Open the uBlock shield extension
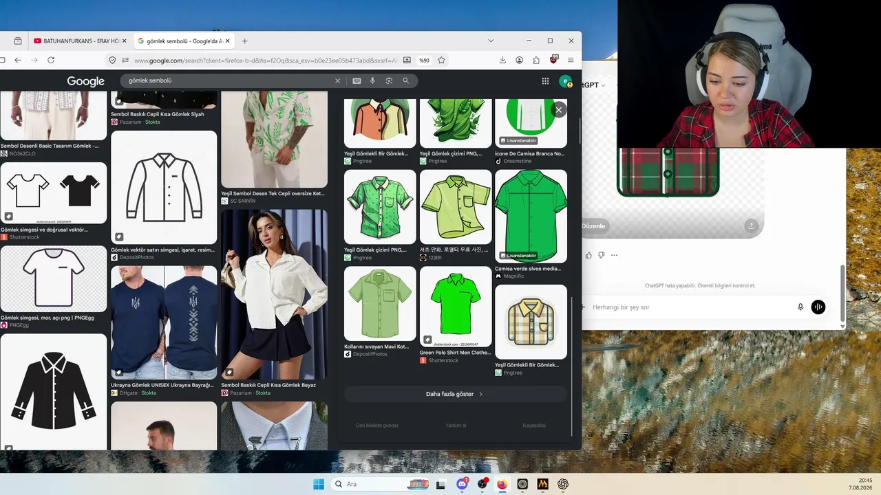Screen dimensions: 881x495 point(553,60)
